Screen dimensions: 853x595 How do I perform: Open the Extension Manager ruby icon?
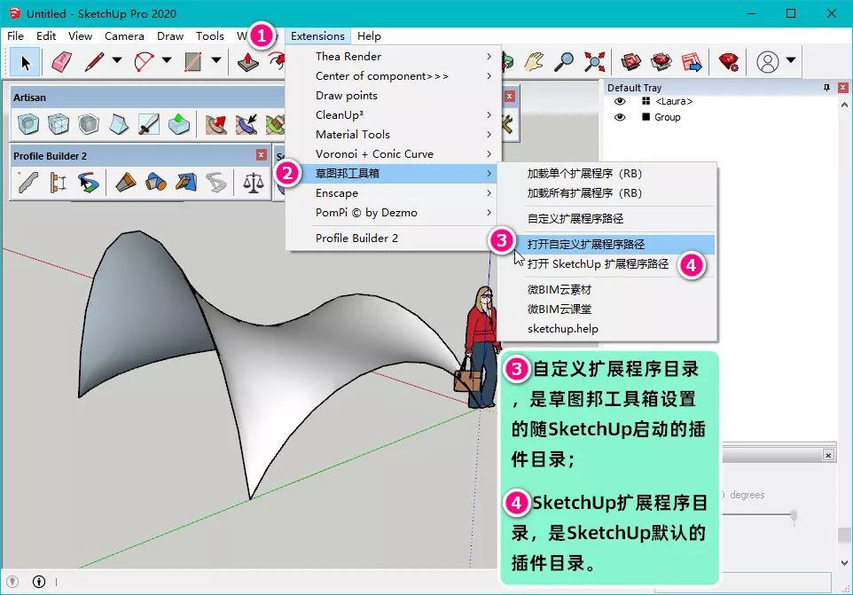(729, 62)
